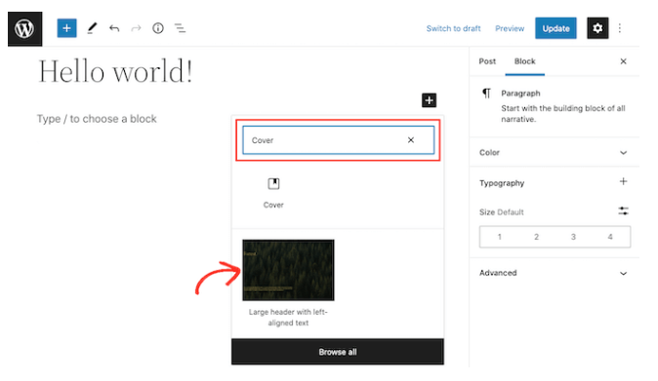Switch to the Post tab

pyautogui.click(x=487, y=61)
